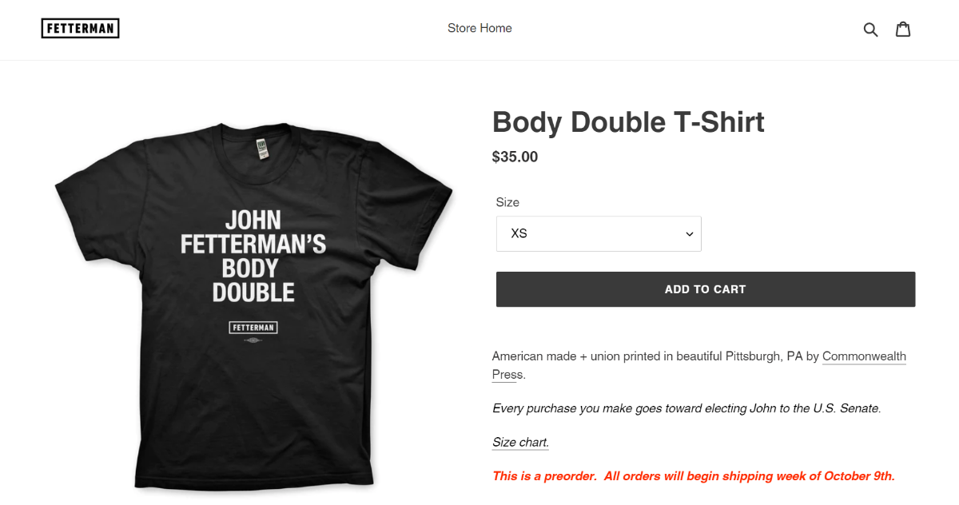Click "John Fetterman's Body Double" shirt text
The width and height of the screenshot is (959, 505).
click(253, 256)
